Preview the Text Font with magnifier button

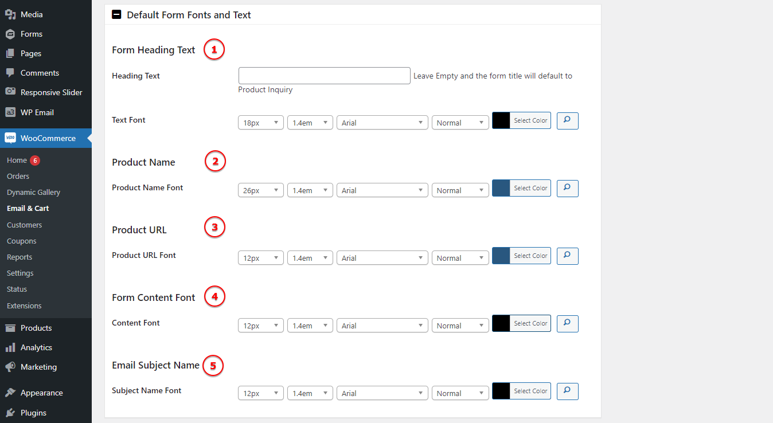coord(567,120)
